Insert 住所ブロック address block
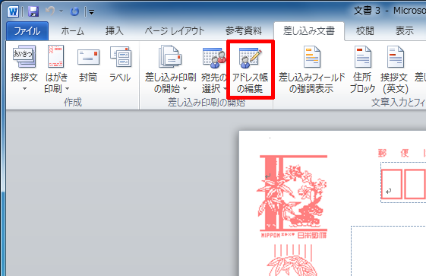Screen dimensions: 426x276 pyautogui.click(x=363, y=70)
